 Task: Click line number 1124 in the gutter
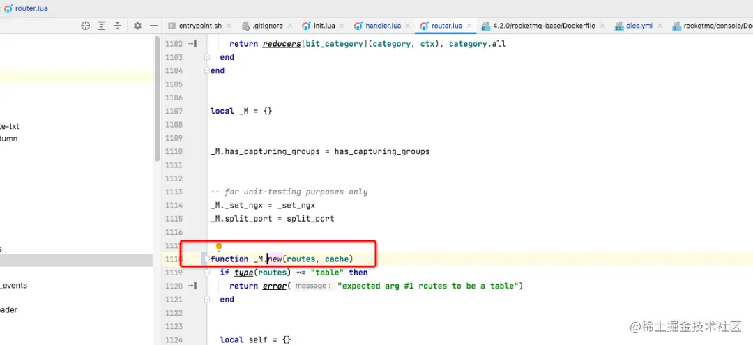pos(174,339)
